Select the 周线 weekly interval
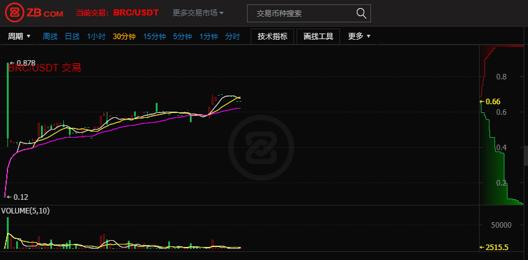528x260 pixels. point(50,37)
